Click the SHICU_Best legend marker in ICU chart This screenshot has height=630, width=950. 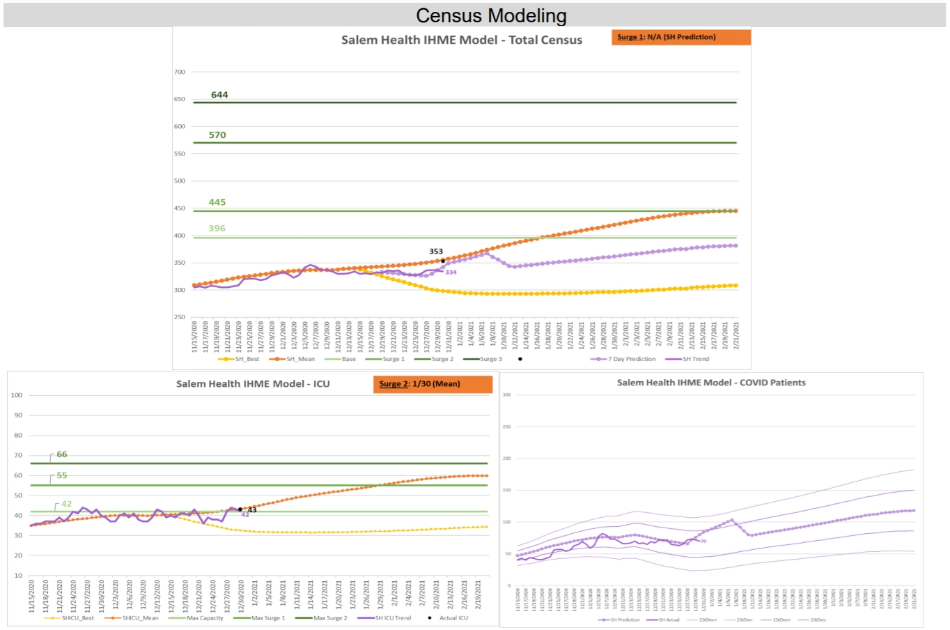(52, 618)
